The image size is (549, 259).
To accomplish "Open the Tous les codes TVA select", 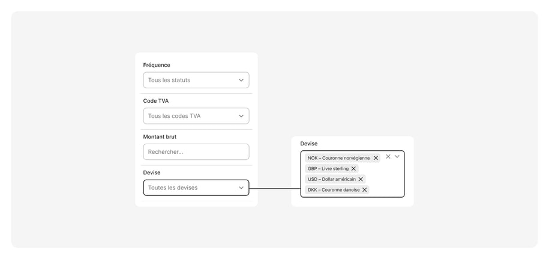I will (196, 116).
